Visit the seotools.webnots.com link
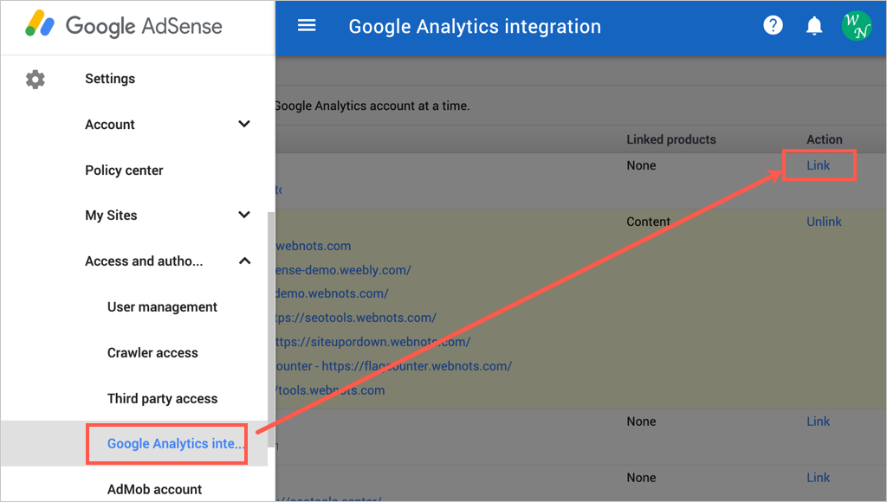This screenshot has height=502, width=887. coord(357,318)
